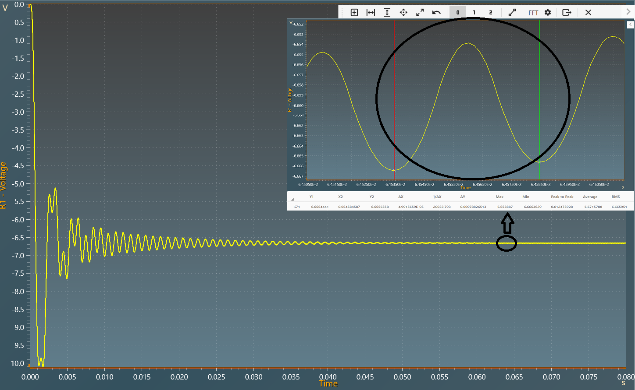Switch to cursor mode 2
The height and width of the screenshot is (390, 635).
click(491, 12)
